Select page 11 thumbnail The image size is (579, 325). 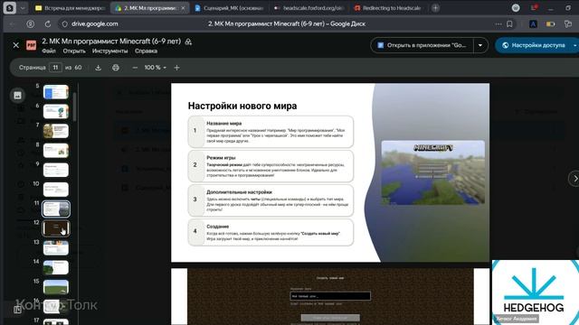coord(56,209)
